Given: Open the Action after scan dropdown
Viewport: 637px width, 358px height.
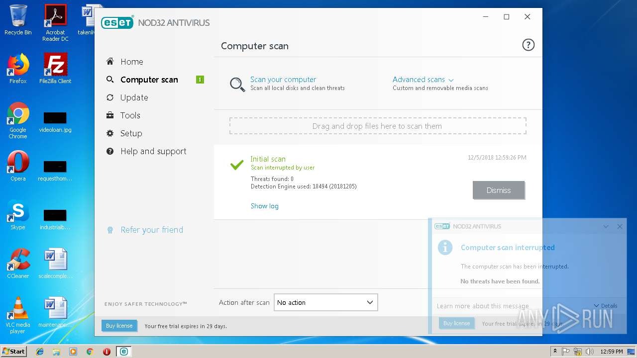Looking at the screenshot, I should (325, 302).
